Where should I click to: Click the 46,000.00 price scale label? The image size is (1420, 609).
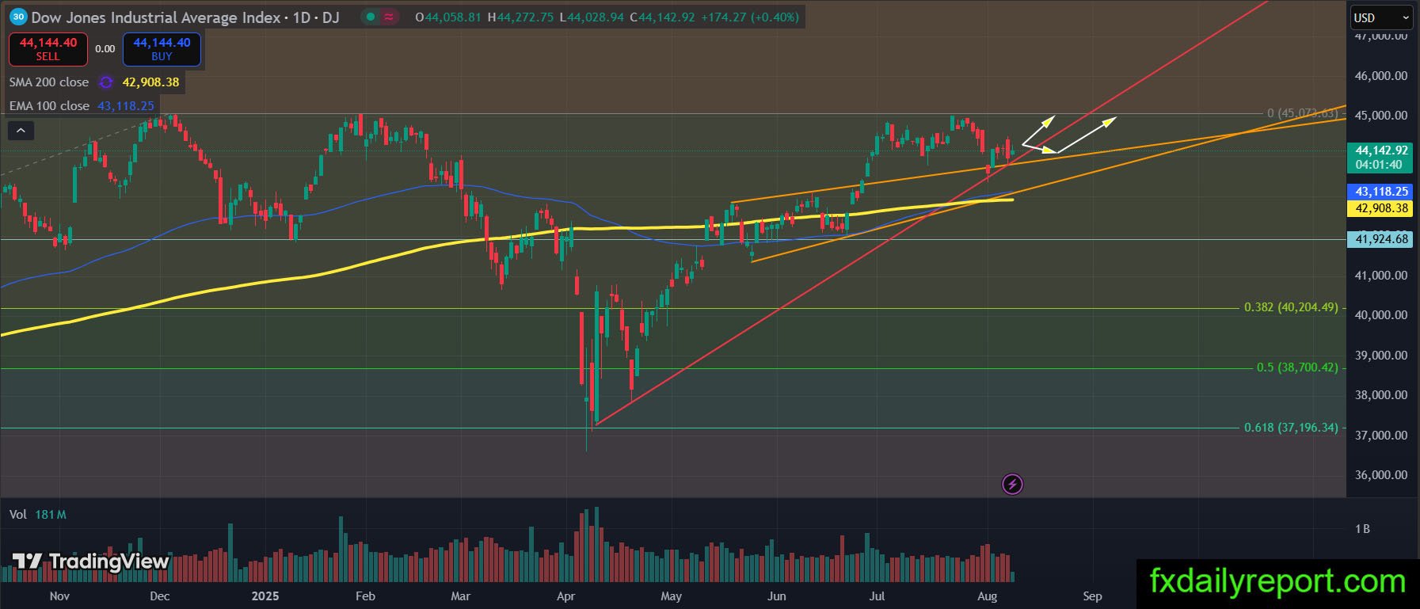click(1381, 76)
